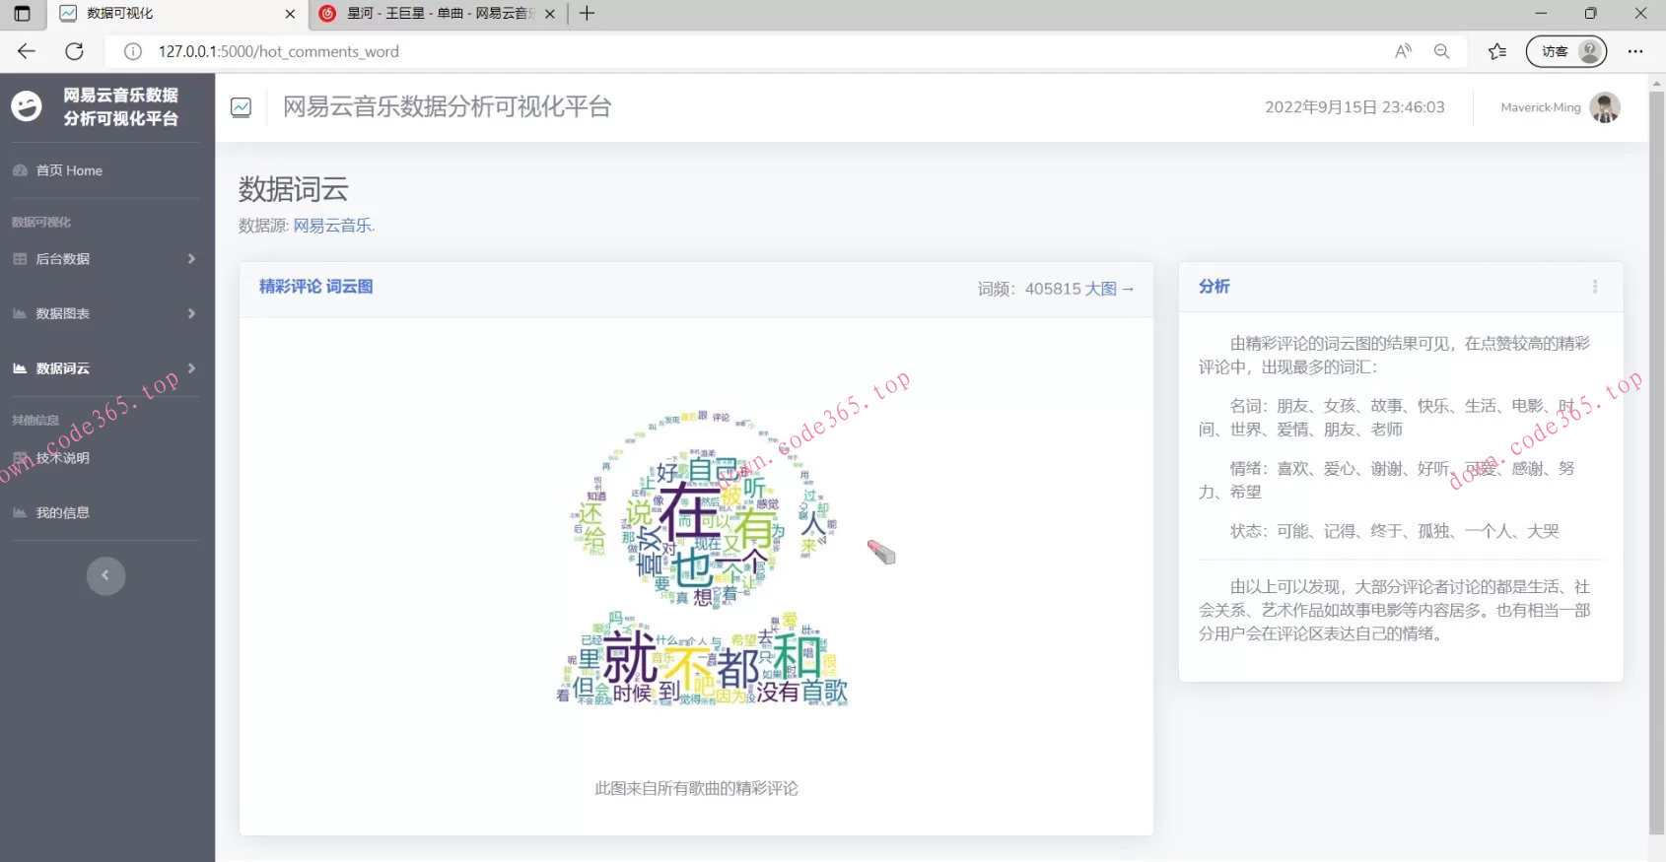Click the caption 此图来自所有歌曲的精彩评论

696,788
